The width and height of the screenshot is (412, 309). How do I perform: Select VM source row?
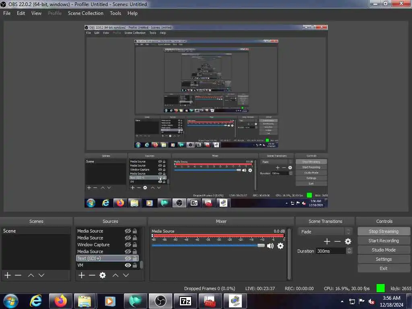click(107, 265)
